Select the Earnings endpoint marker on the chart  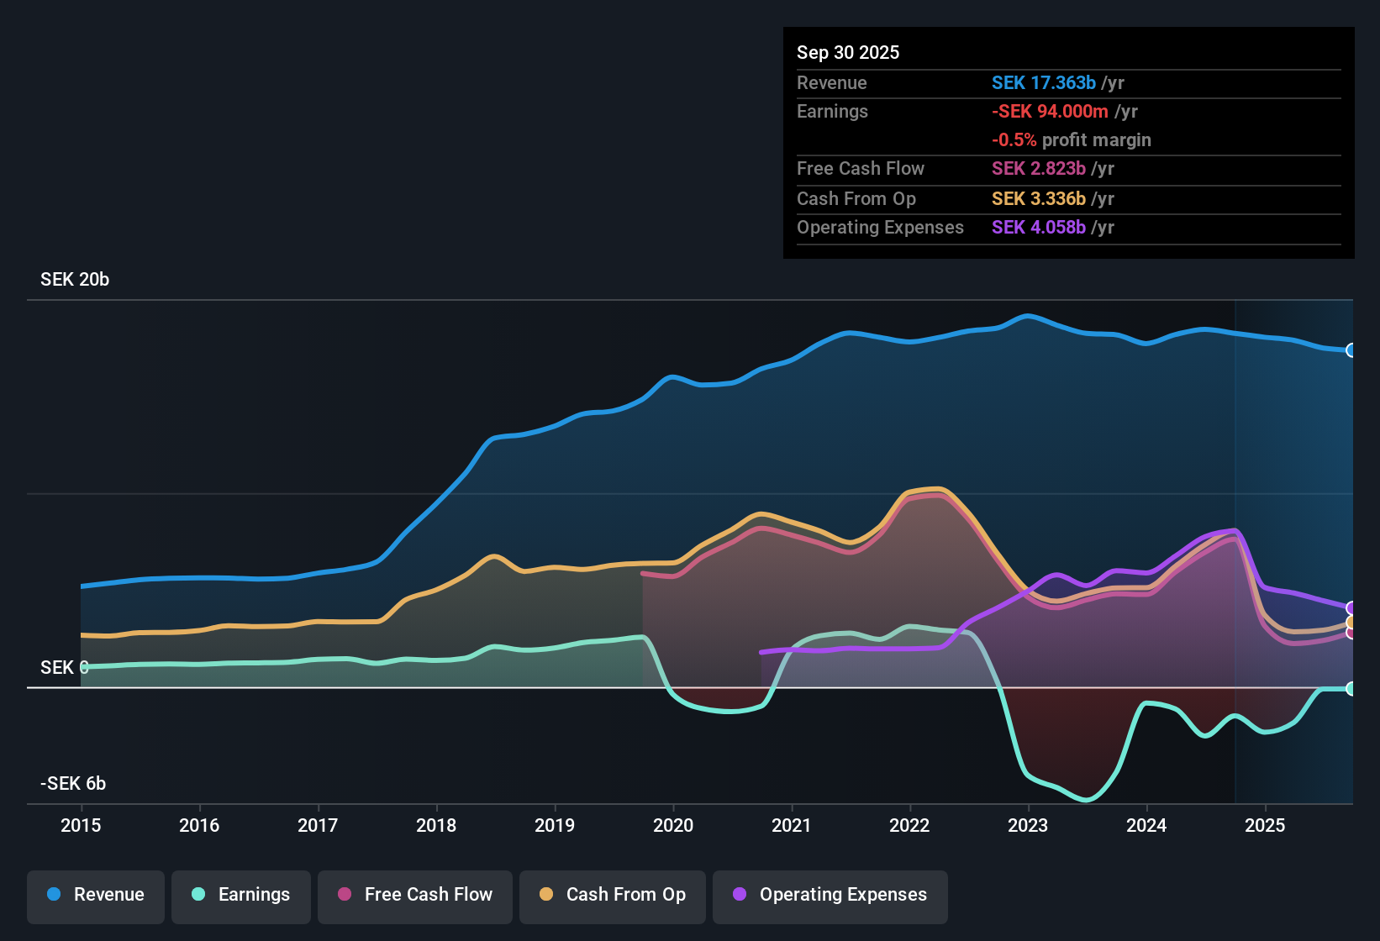(x=1351, y=688)
